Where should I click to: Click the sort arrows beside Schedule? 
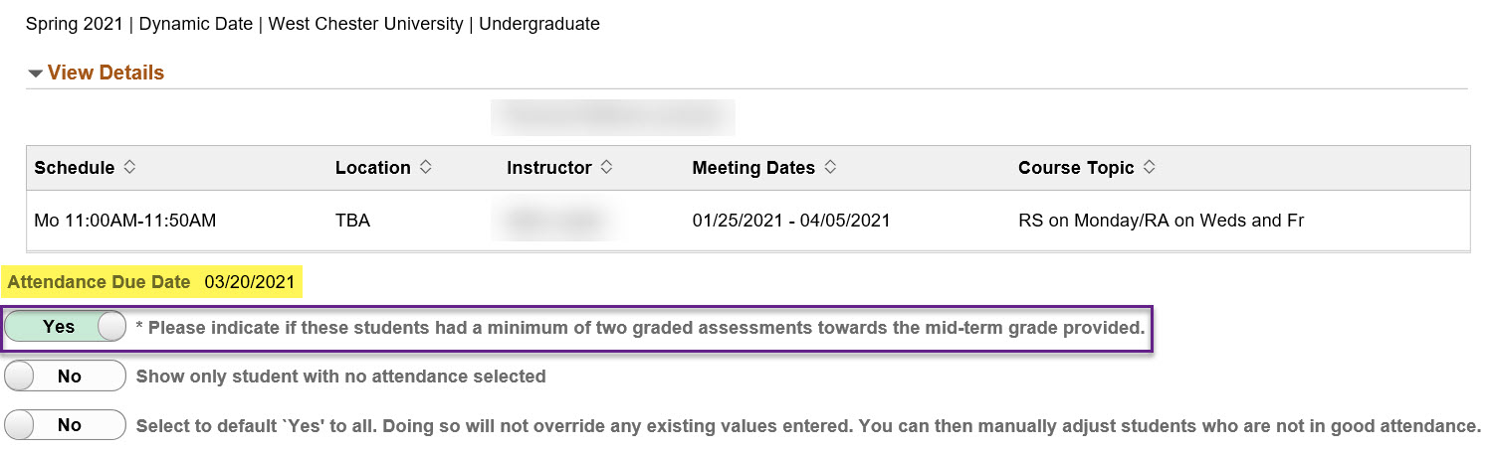pyautogui.click(x=128, y=168)
